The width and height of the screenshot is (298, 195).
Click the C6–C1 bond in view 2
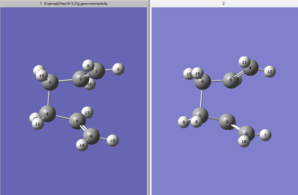[x=201, y=98]
